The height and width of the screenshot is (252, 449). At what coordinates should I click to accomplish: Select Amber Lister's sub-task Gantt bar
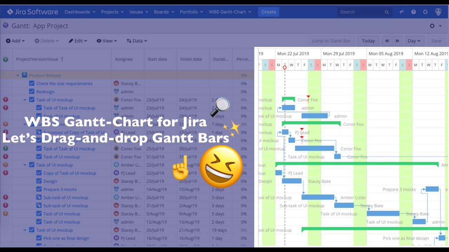tap(318, 197)
